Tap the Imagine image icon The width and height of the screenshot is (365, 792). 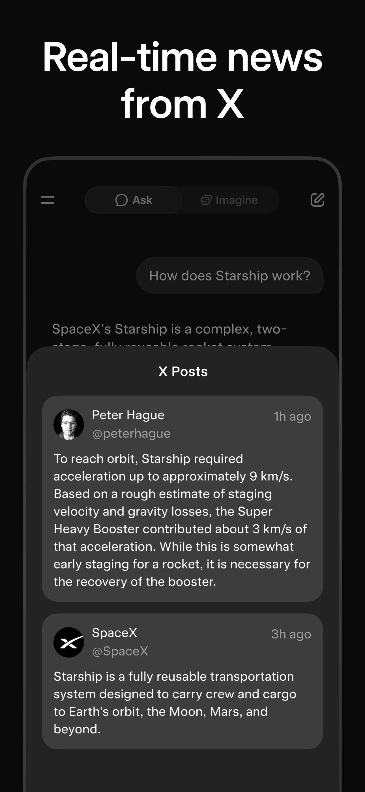point(206,200)
